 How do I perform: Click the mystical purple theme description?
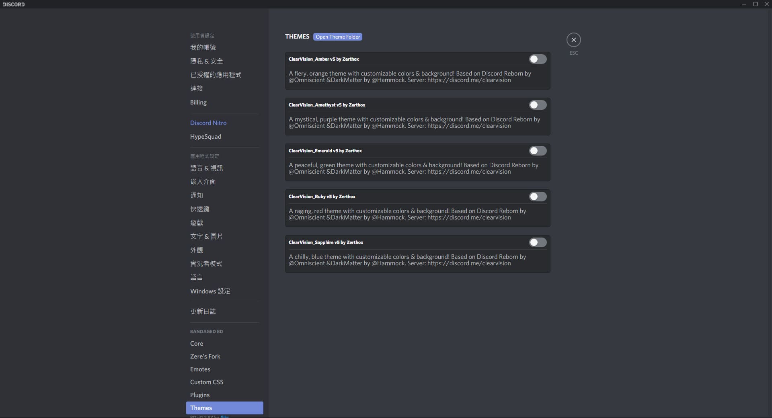pos(414,123)
